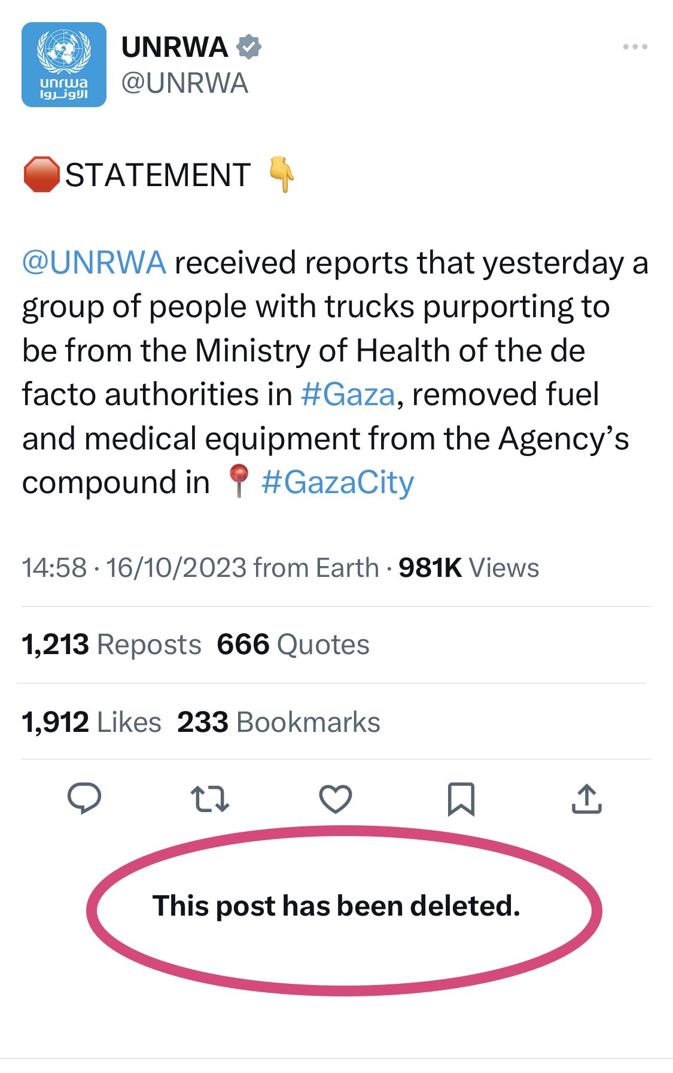
Task: Tap the reply speech bubble icon
Action: (x=84, y=799)
